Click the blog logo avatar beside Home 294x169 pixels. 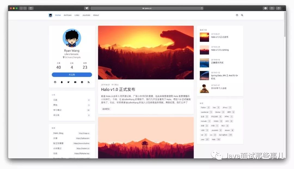click(50, 15)
